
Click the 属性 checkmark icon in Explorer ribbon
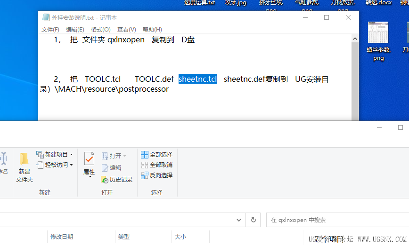(x=89, y=158)
